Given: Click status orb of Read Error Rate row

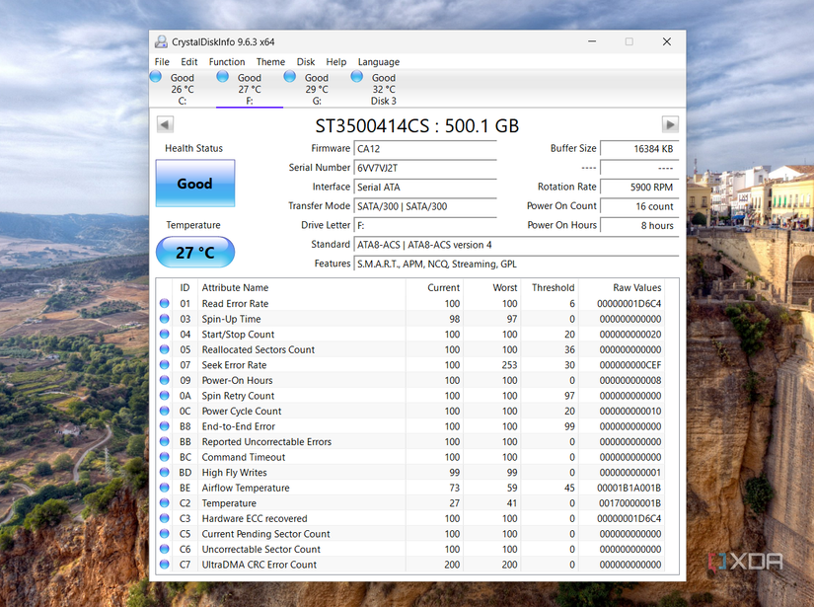Looking at the screenshot, I should pos(165,303).
